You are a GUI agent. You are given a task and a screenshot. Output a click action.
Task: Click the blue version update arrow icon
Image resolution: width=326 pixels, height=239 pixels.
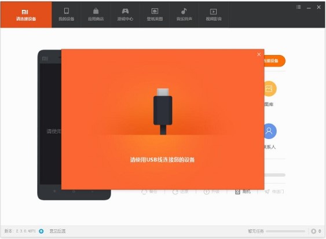pyautogui.click(x=41, y=231)
